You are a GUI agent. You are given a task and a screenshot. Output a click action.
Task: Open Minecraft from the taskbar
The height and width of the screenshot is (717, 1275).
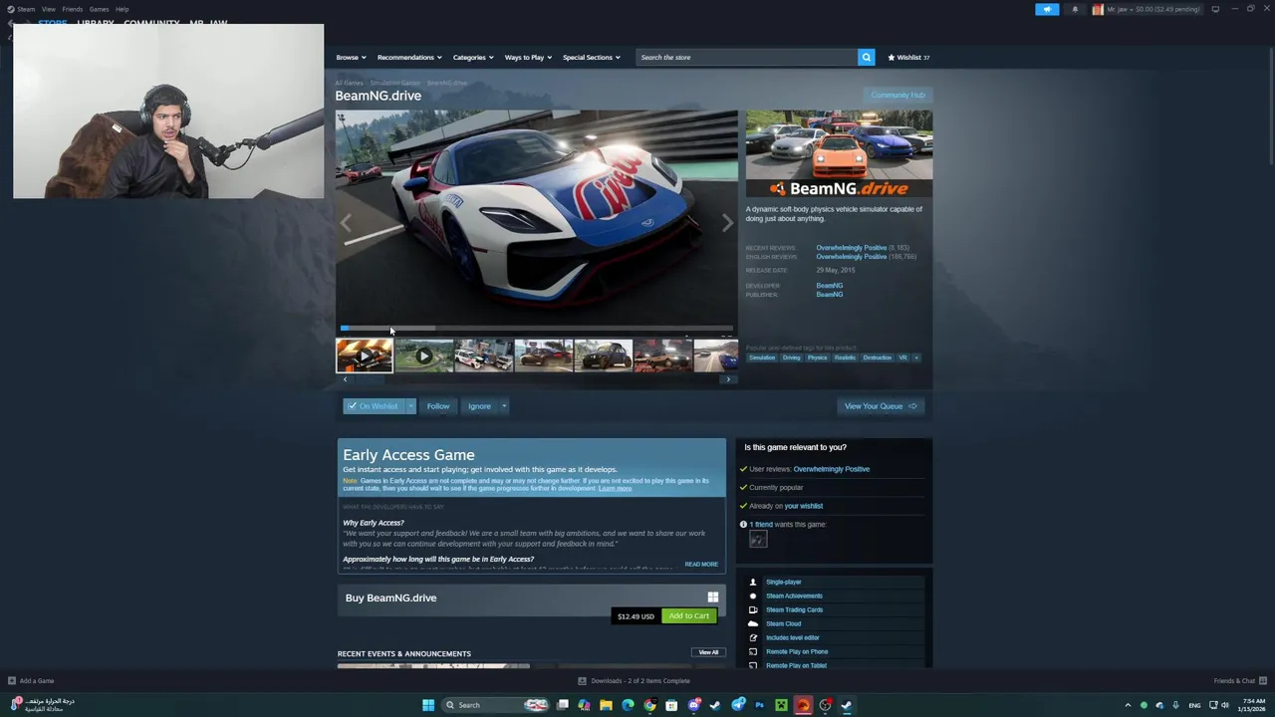pyautogui.click(x=782, y=705)
